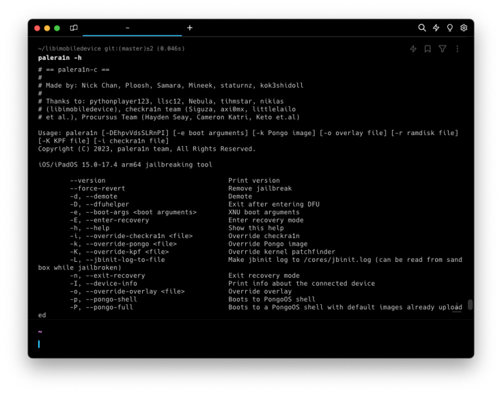Image resolution: width=502 pixels, height=395 pixels.
Task: Click the 'Override kernel patchfinder' description
Action: [x=282, y=252]
